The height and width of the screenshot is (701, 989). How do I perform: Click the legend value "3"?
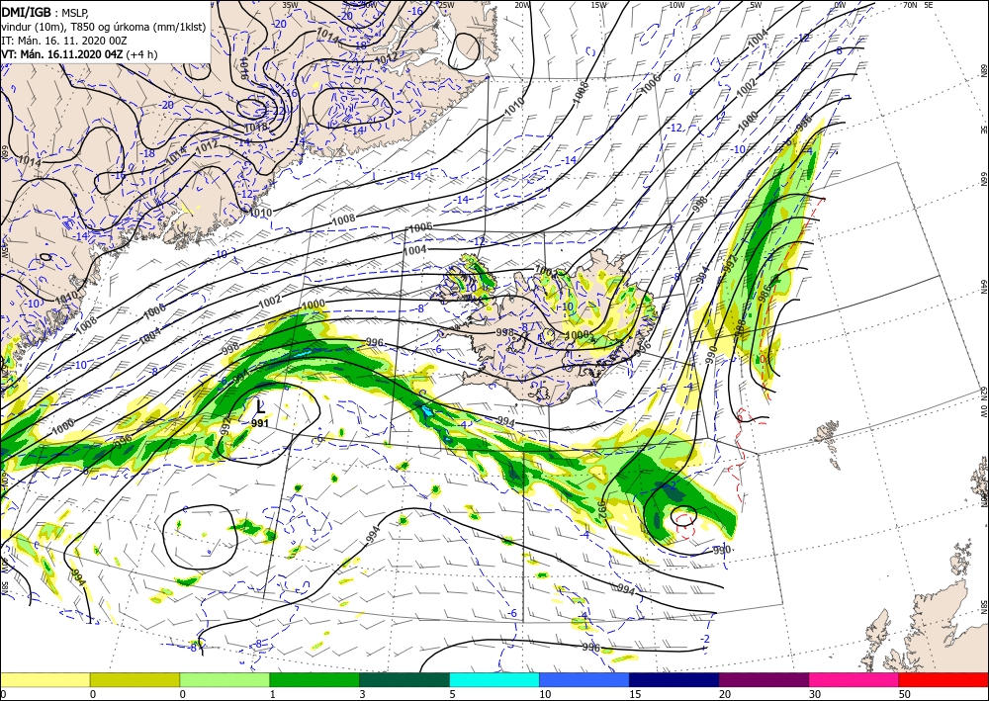tap(362, 694)
